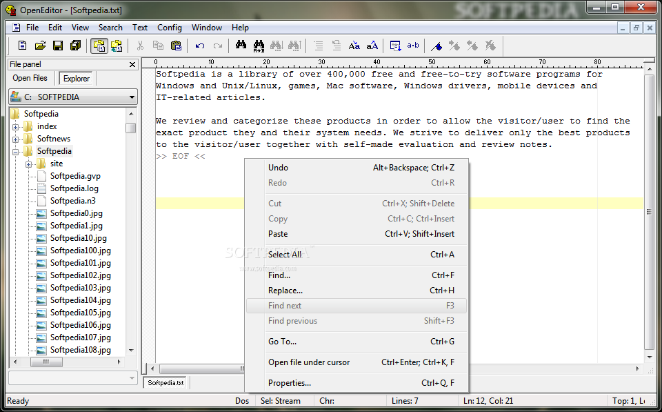Click the toggle bookmark blue flag icon

pyautogui.click(x=437, y=46)
